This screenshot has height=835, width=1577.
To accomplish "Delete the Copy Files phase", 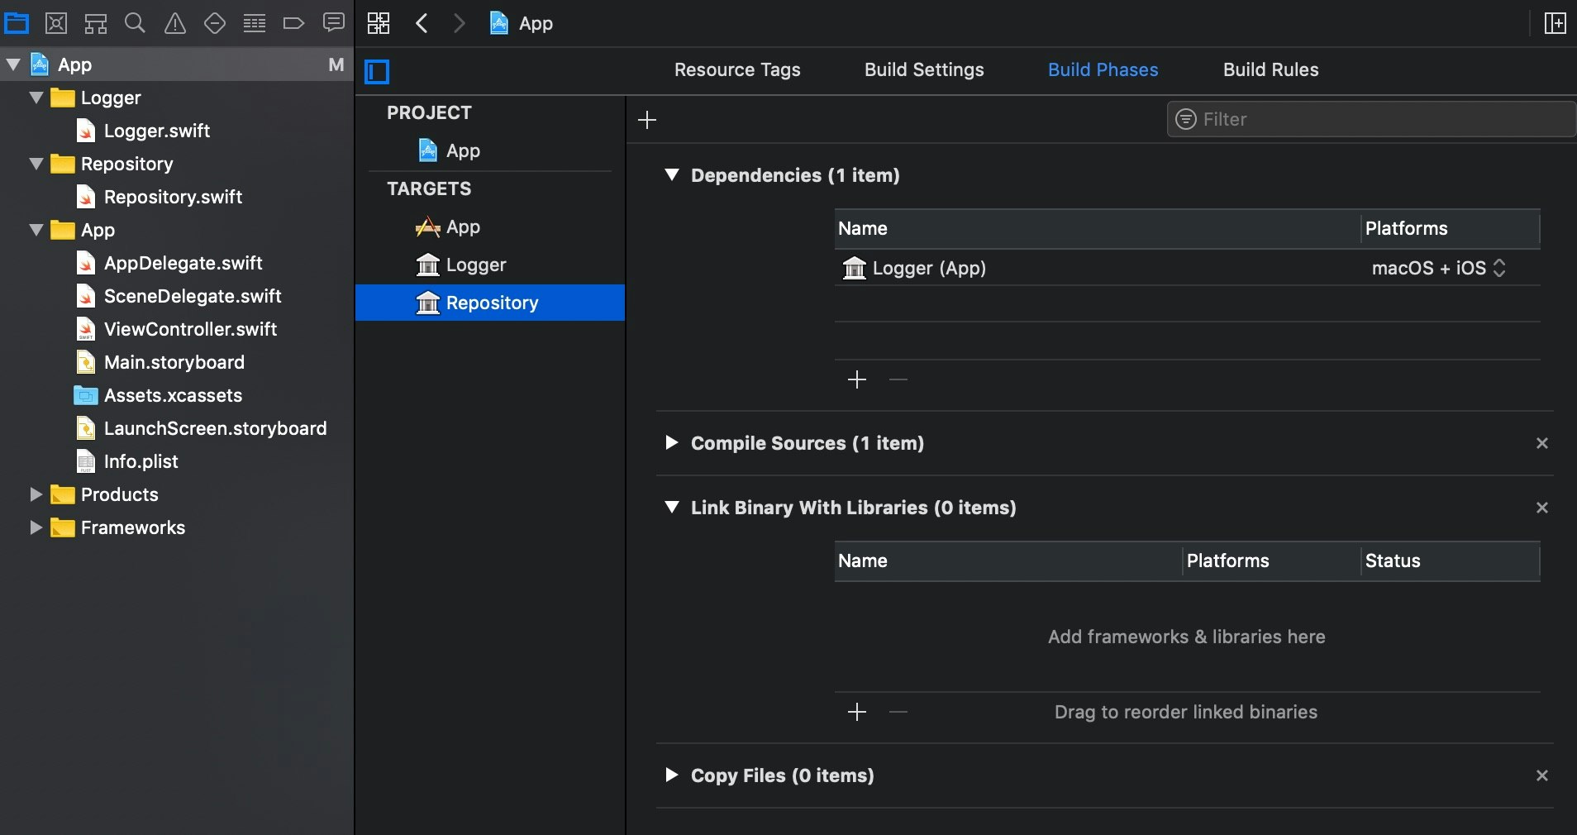I will [x=1542, y=775].
